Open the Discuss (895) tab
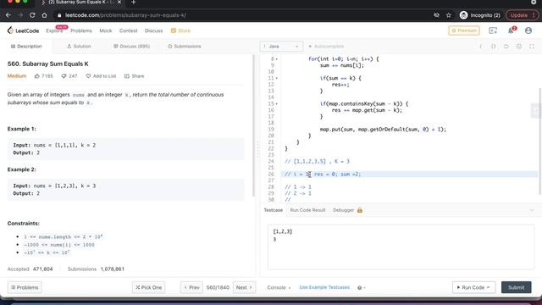 click(132, 47)
